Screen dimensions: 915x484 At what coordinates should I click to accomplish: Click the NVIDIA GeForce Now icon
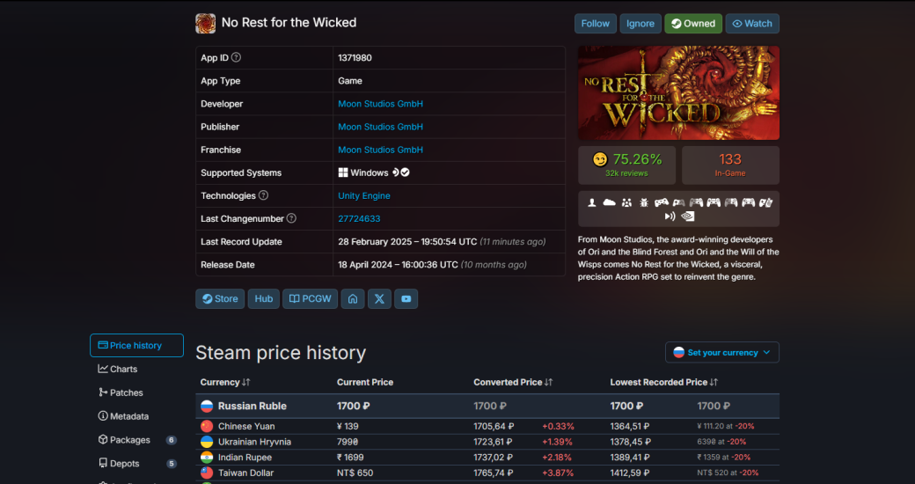(688, 216)
